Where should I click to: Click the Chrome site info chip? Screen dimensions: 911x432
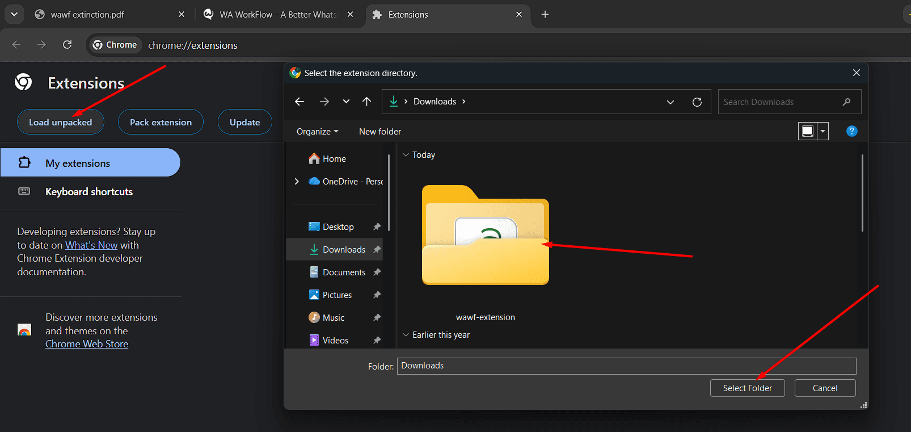(115, 45)
